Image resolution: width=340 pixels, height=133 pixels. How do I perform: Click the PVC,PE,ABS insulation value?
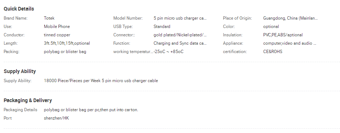point(283,35)
